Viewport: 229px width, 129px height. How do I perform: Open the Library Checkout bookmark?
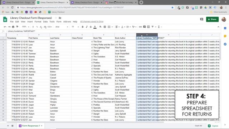coord(57,12)
